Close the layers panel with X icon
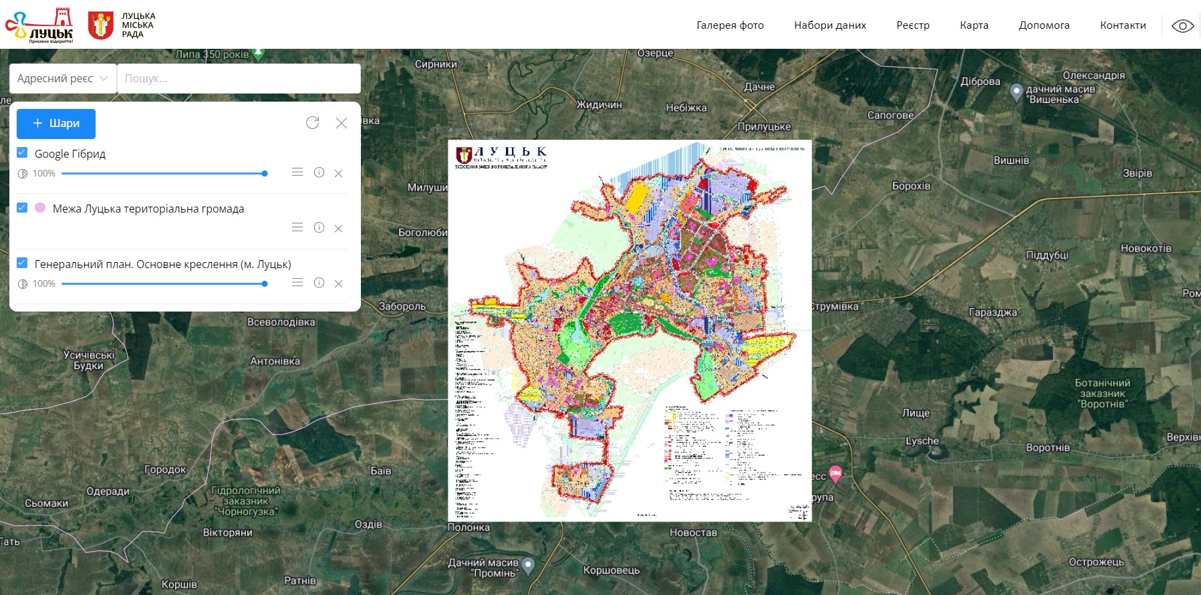This screenshot has height=595, width=1201. (x=342, y=123)
